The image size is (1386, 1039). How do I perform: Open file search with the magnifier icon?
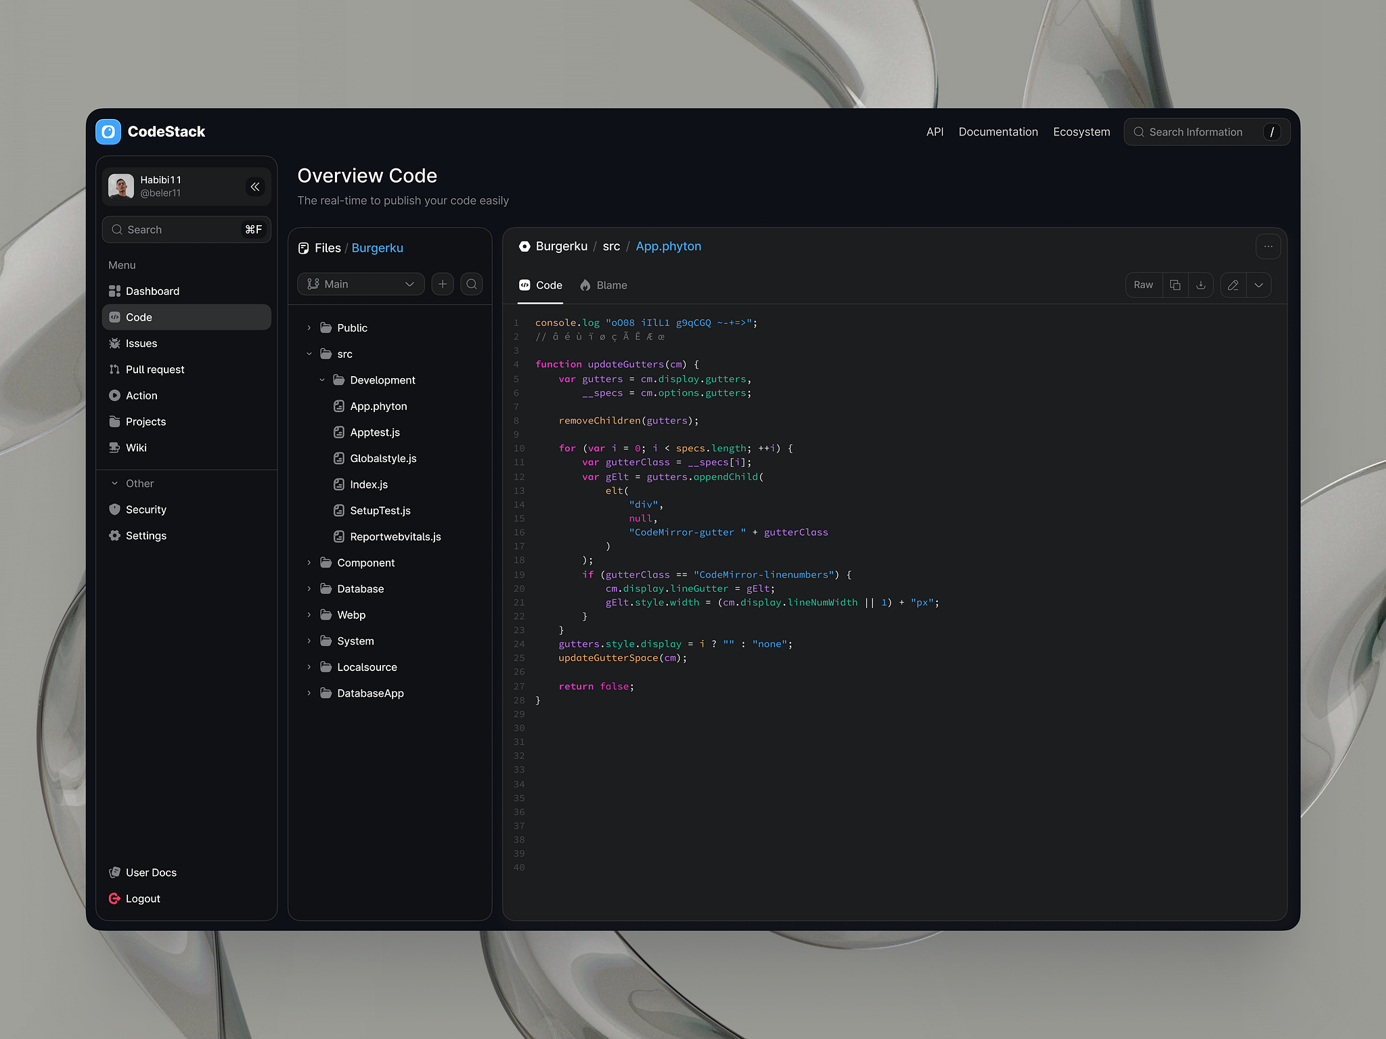click(472, 283)
